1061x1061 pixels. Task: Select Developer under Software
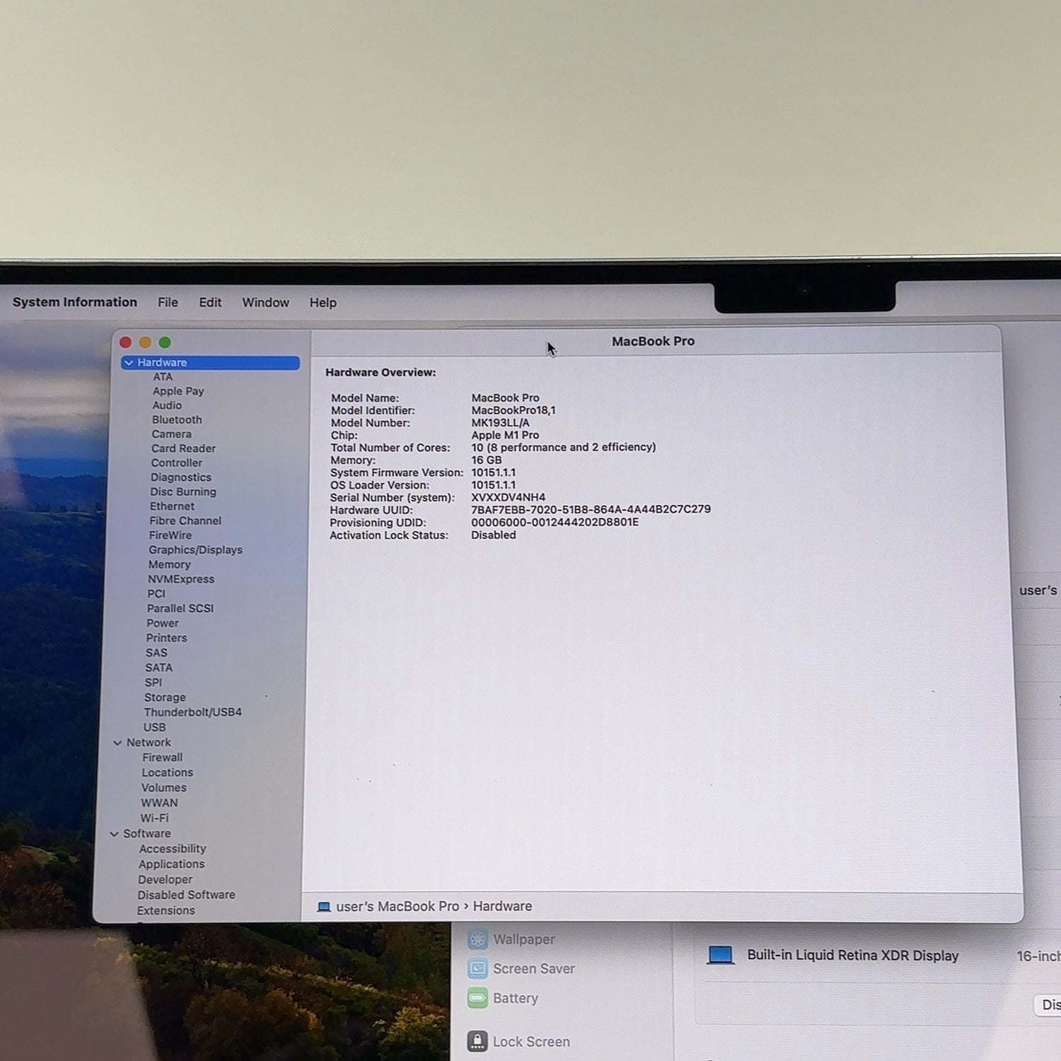[165, 880]
